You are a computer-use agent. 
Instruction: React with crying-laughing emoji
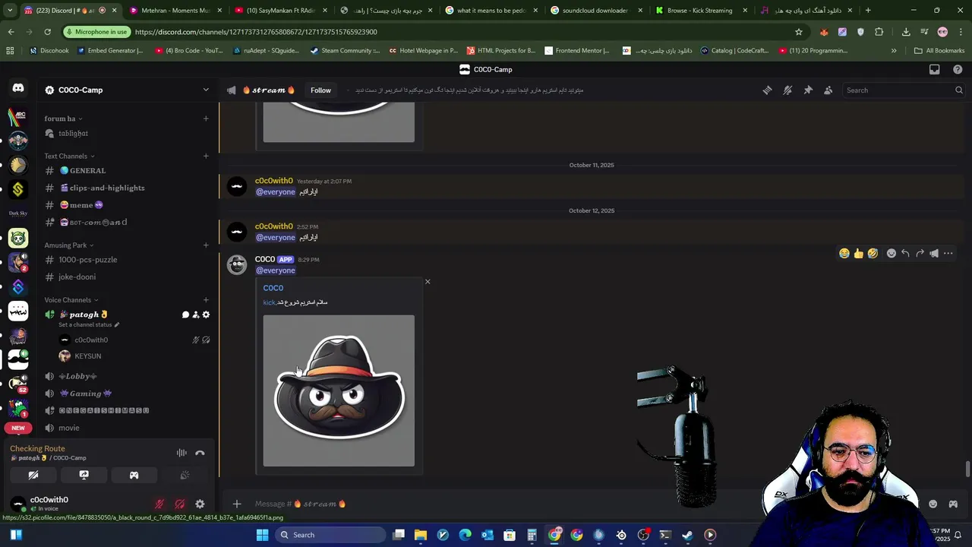844,254
